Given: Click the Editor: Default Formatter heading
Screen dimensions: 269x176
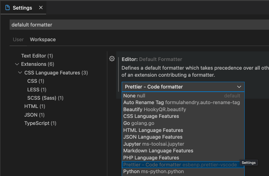Looking at the screenshot, I should pos(152,59).
